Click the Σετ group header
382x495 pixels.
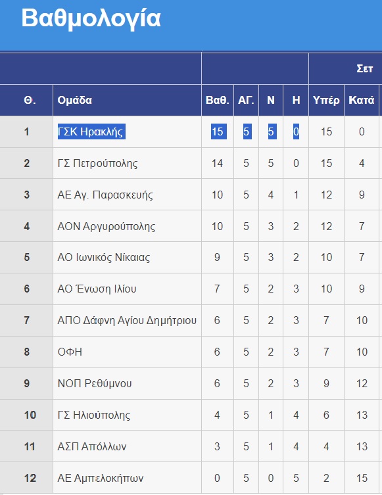365,68
